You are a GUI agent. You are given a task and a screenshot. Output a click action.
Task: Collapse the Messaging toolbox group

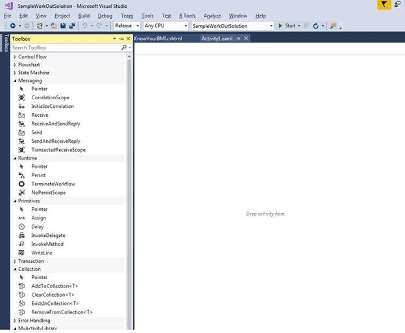point(15,80)
